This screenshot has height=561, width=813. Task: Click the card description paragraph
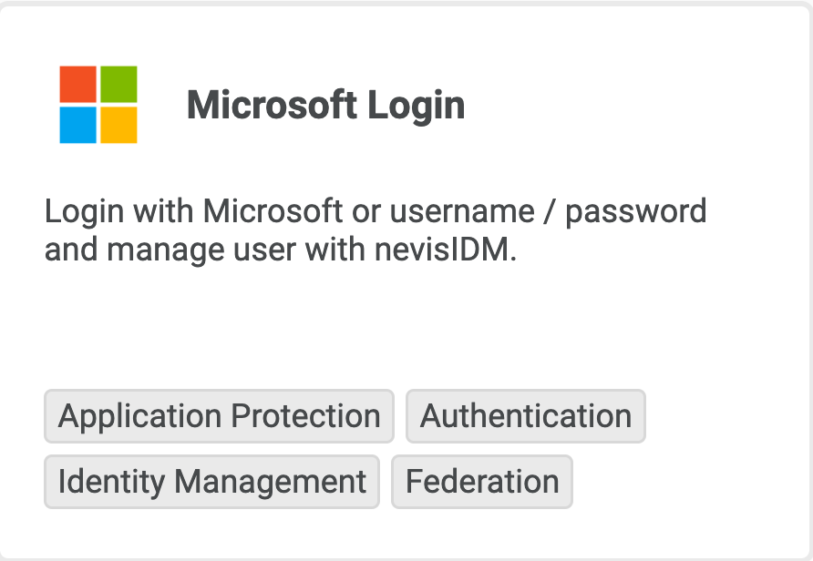pos(375,230)
